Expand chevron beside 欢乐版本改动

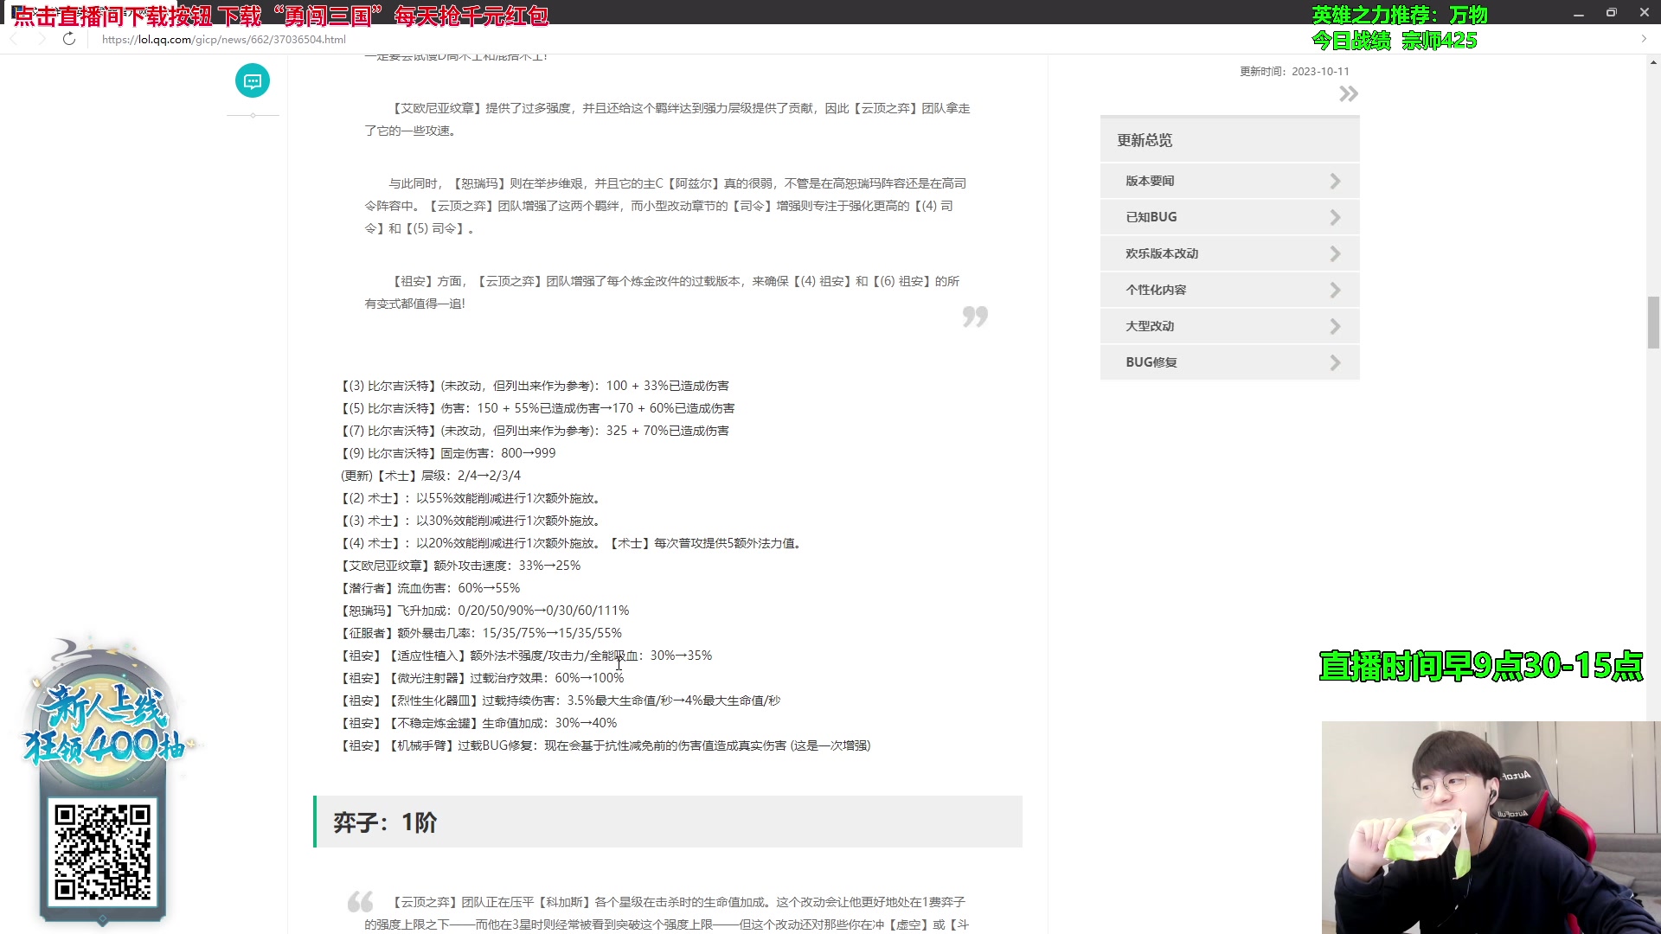(x=1335, y=253)
